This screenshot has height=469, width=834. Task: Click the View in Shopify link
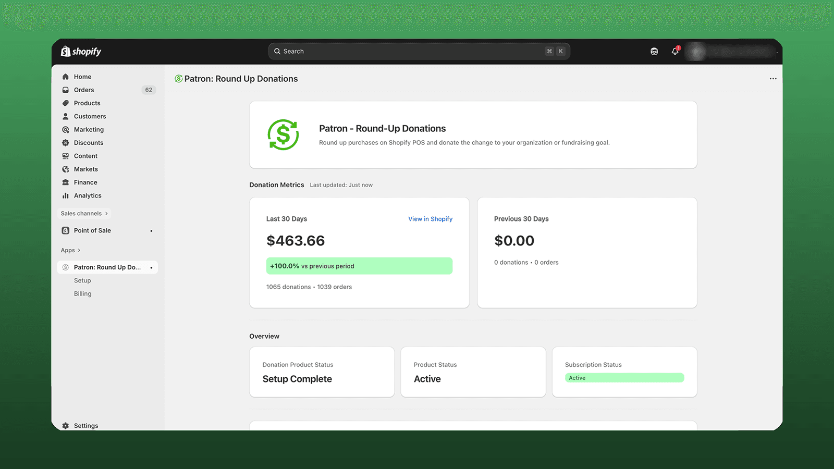coord(430,219)
